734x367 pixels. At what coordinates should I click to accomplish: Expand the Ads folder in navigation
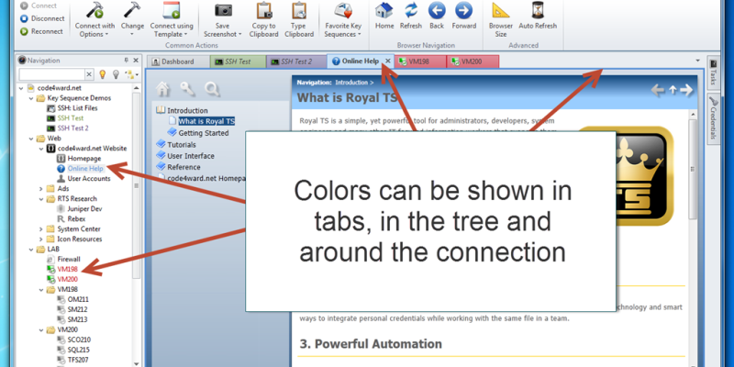(39, 188)
